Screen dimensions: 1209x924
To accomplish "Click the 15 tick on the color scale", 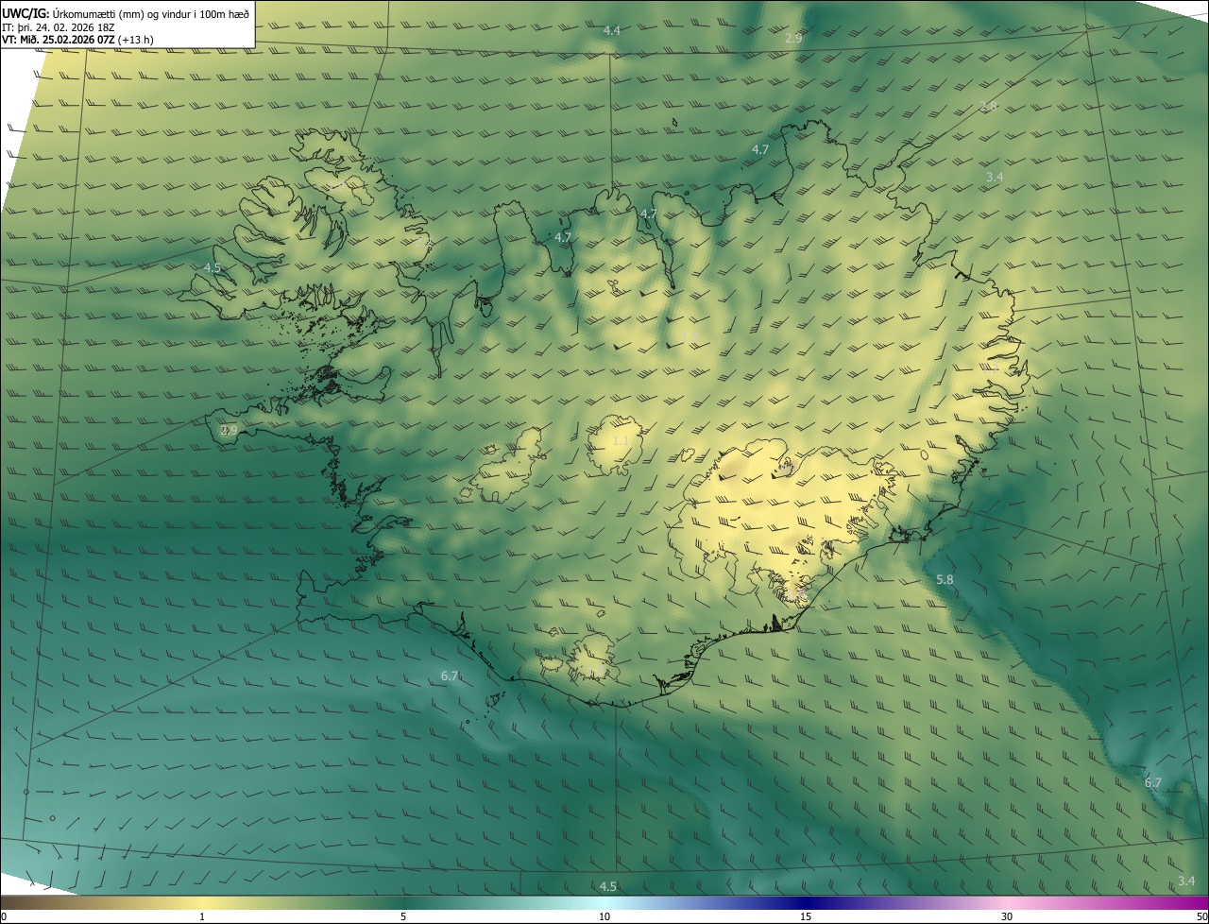I will pyautogui.click(x=806, y=916).
